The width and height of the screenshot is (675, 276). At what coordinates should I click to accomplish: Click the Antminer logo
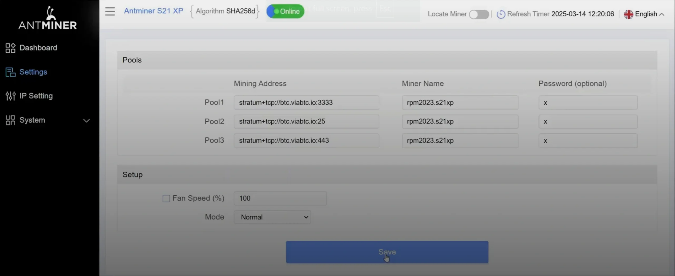48,18
